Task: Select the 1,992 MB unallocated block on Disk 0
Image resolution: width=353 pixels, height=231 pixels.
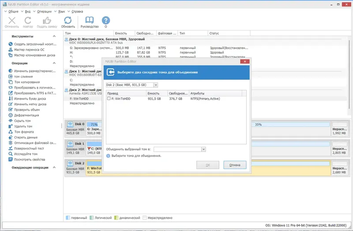Action: pos(339,128)
